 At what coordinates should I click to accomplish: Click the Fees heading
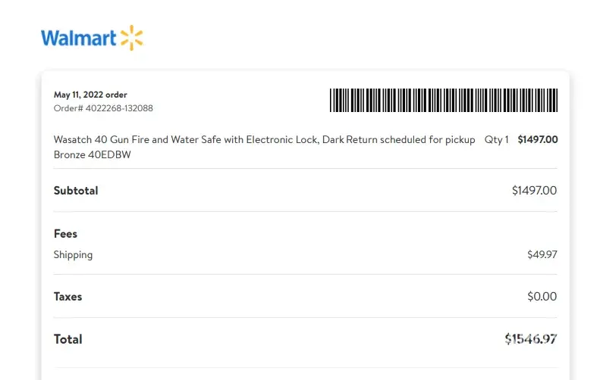click(x=65, y=234)
